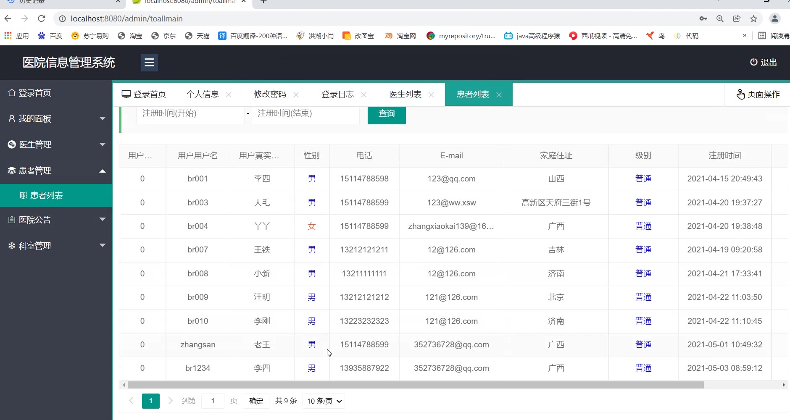Click the 确定 pagination confirm button
The height and width of the screenshot is (420, 790).
pyautogui.click(x=256, y=401)
